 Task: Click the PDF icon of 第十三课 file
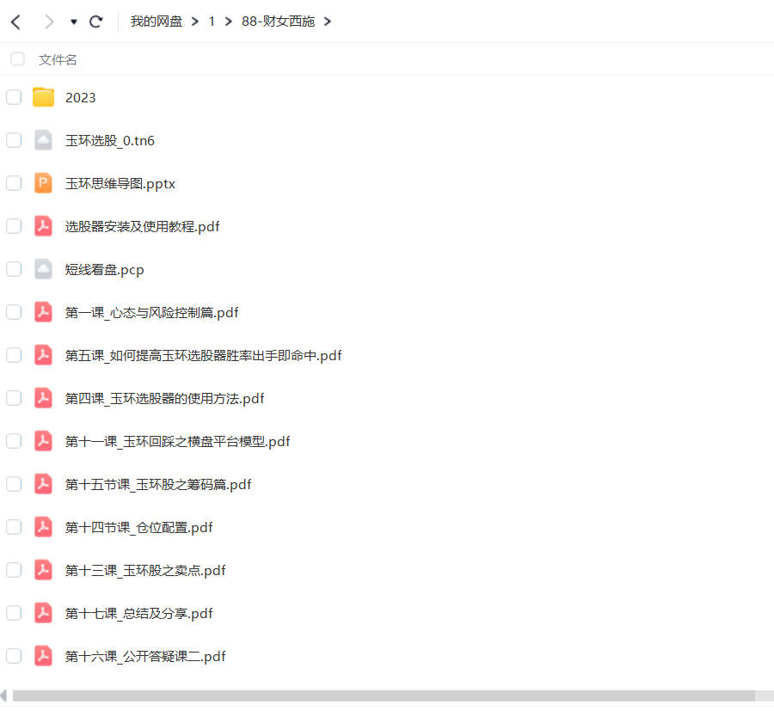(44, 569)
